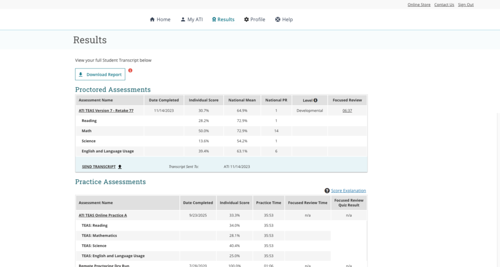Click the Level column info icon
Viewport: 500px width, 267px height.
[316, 100]
